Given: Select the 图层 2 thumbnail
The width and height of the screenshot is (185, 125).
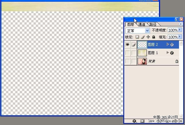Looking at the screenshot, I should click(142, 45).
